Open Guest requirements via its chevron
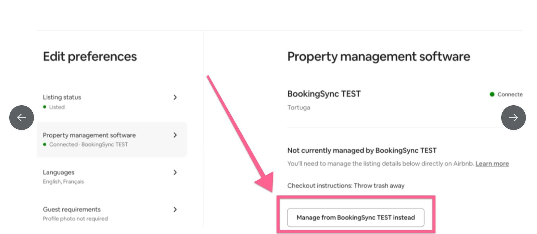The width and height of the screenshot is (537, 234). pos(175,209)
